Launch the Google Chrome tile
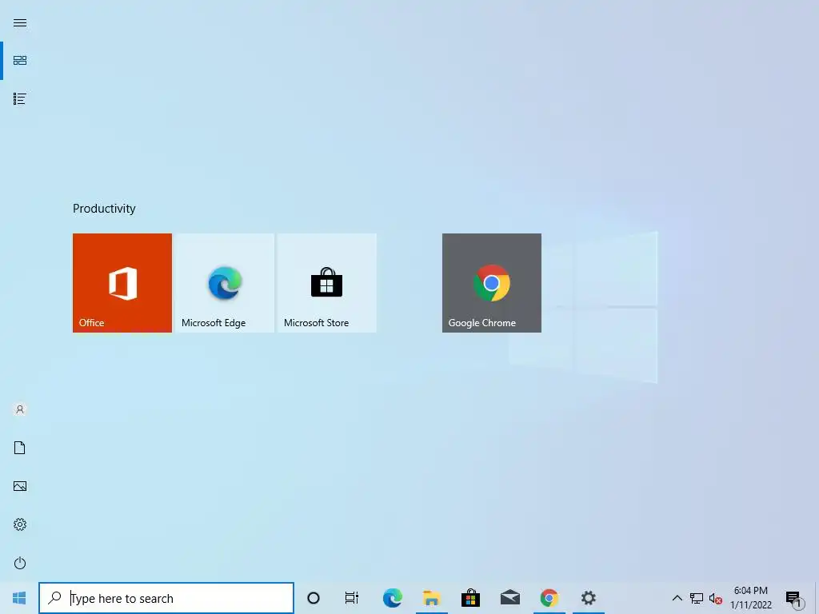 coord(492,283)
